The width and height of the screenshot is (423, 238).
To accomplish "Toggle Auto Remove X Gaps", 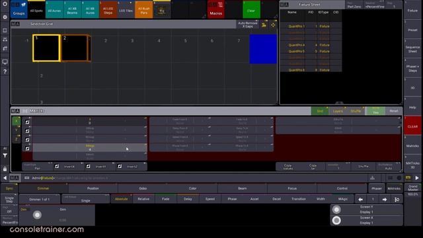I will tap(247, 24).
